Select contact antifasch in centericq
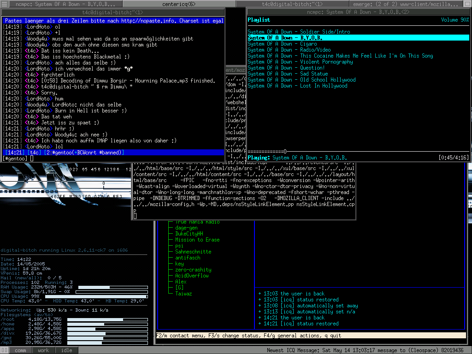Image resolution: width=472 pixels, height=354 pixels. pos(188,258)
